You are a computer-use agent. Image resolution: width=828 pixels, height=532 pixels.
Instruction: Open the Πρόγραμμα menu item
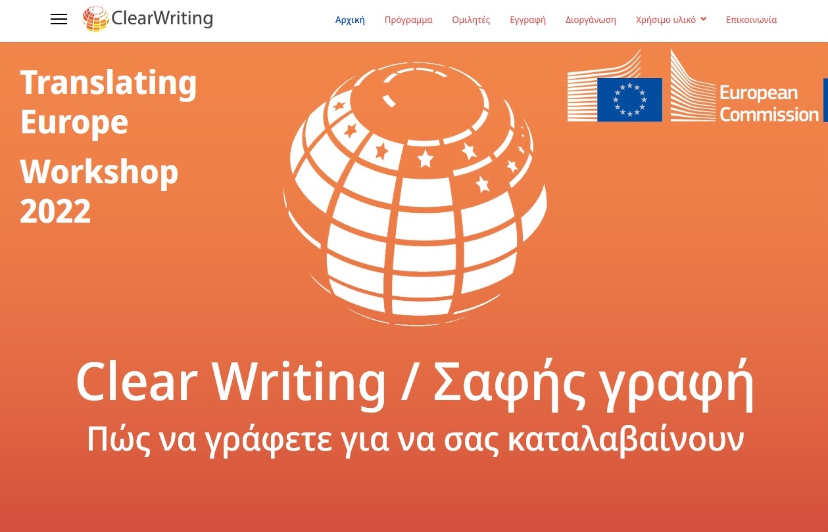pyautogui.click(x=408, y=20)
